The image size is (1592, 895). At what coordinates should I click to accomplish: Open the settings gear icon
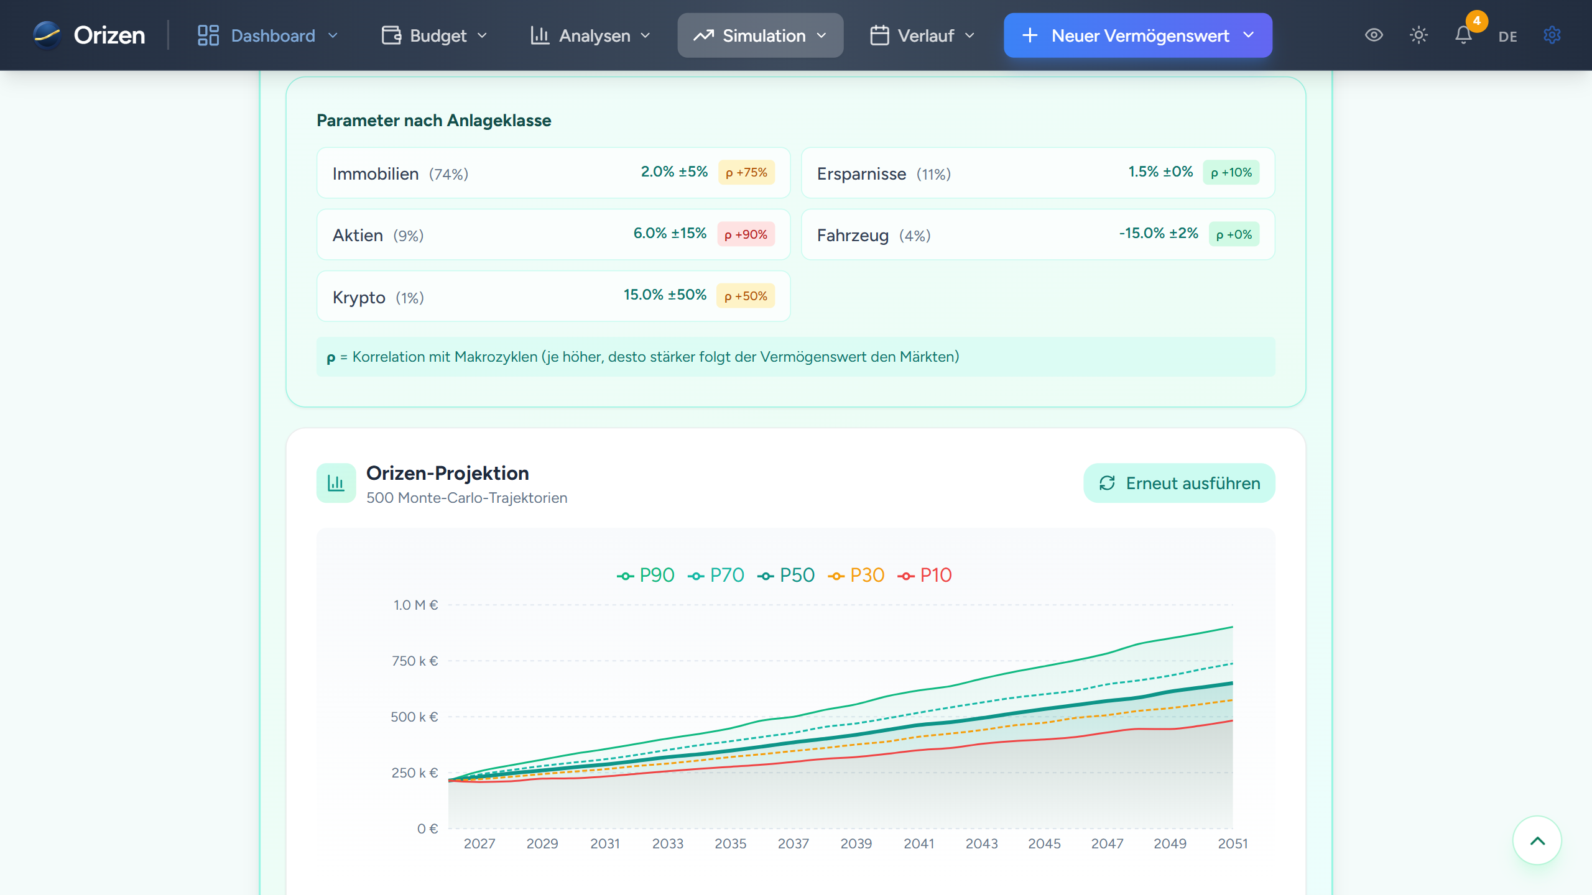[x=1552, y=35]
